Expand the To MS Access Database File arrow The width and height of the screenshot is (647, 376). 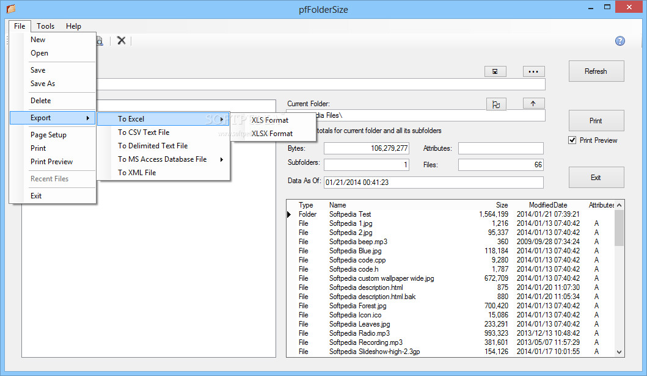click(222, 159)
